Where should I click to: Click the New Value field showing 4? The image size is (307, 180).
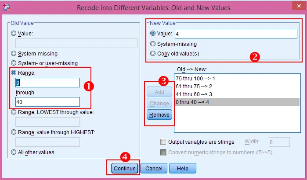tap(235, 34)
